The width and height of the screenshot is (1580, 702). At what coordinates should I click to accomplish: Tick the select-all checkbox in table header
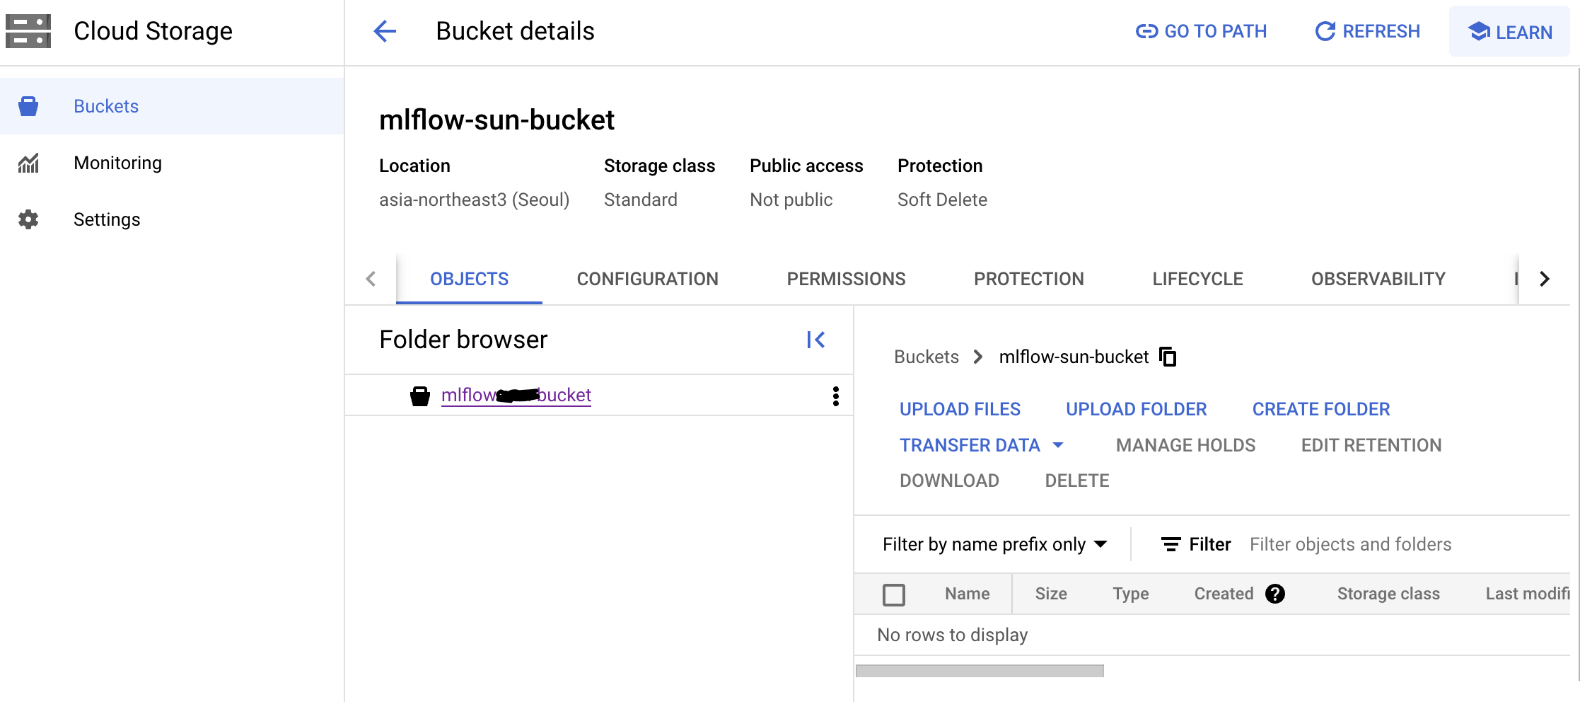(x=894, y=594)
